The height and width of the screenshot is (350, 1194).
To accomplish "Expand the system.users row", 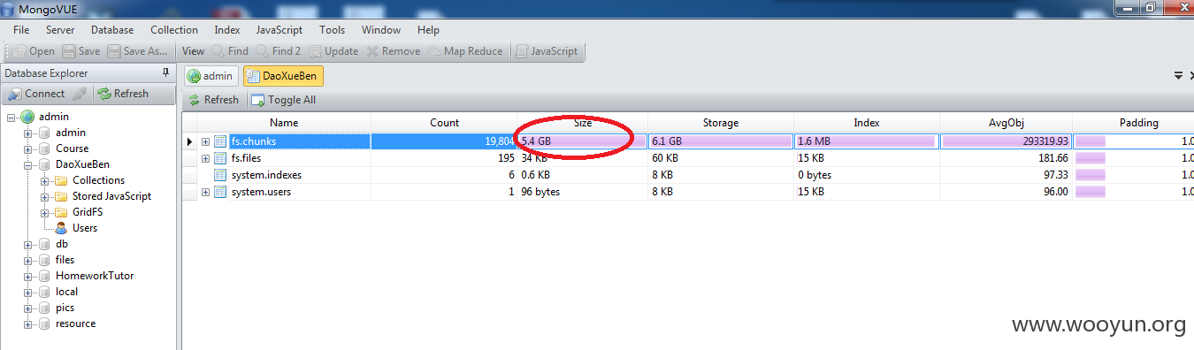I will tap(205, 192).
